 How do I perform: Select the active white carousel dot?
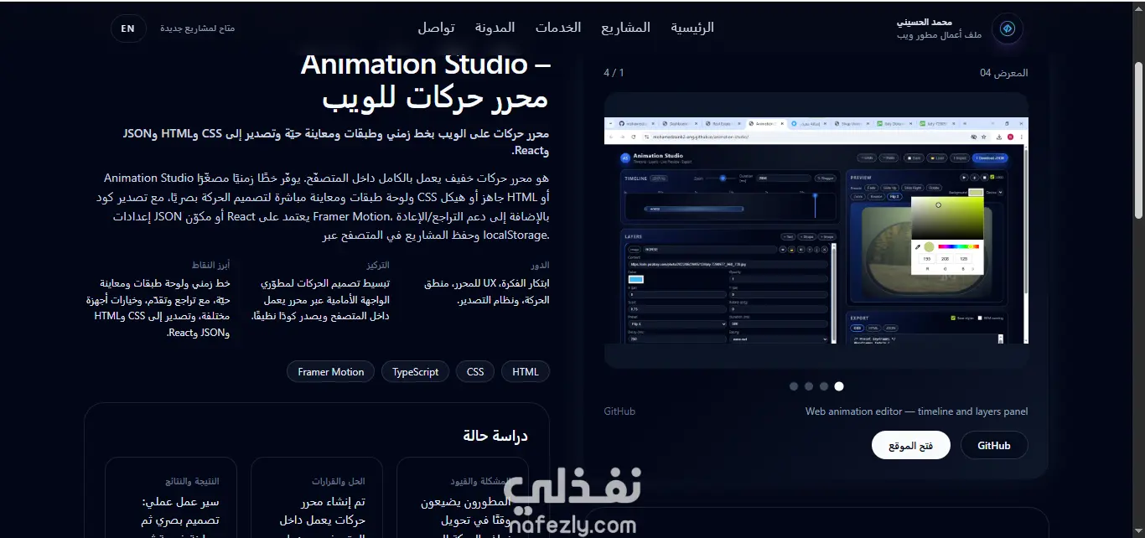(x=839, y=386)
